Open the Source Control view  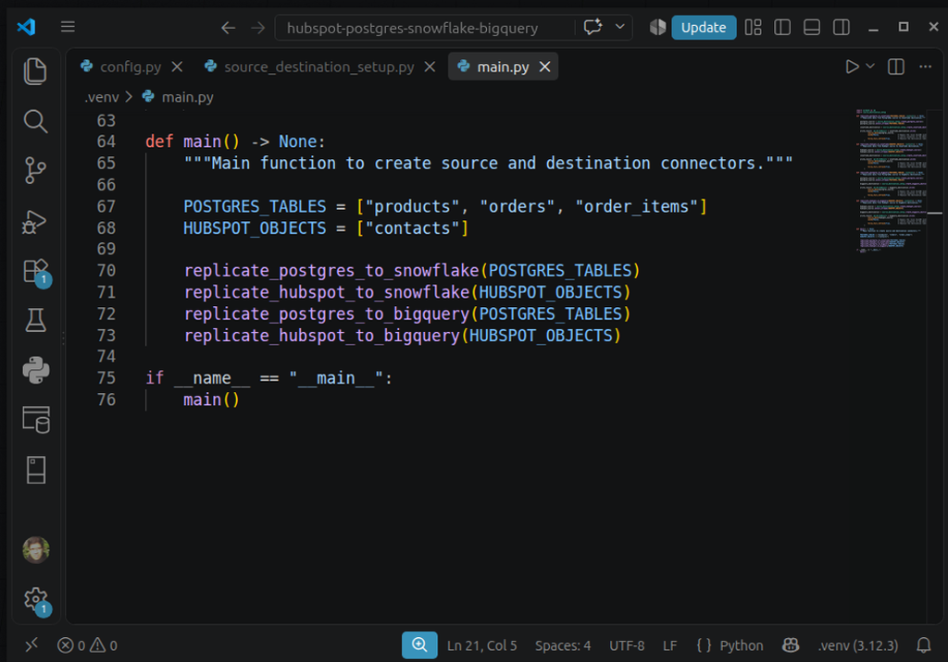[36, 170]
